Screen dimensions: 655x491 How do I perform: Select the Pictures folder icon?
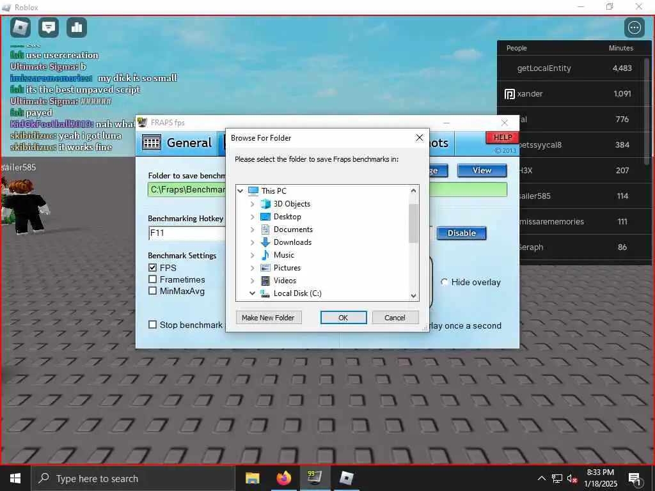tap(265, 268)
